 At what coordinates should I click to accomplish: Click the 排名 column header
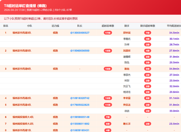pyautogui.click(x=6, y=26)
